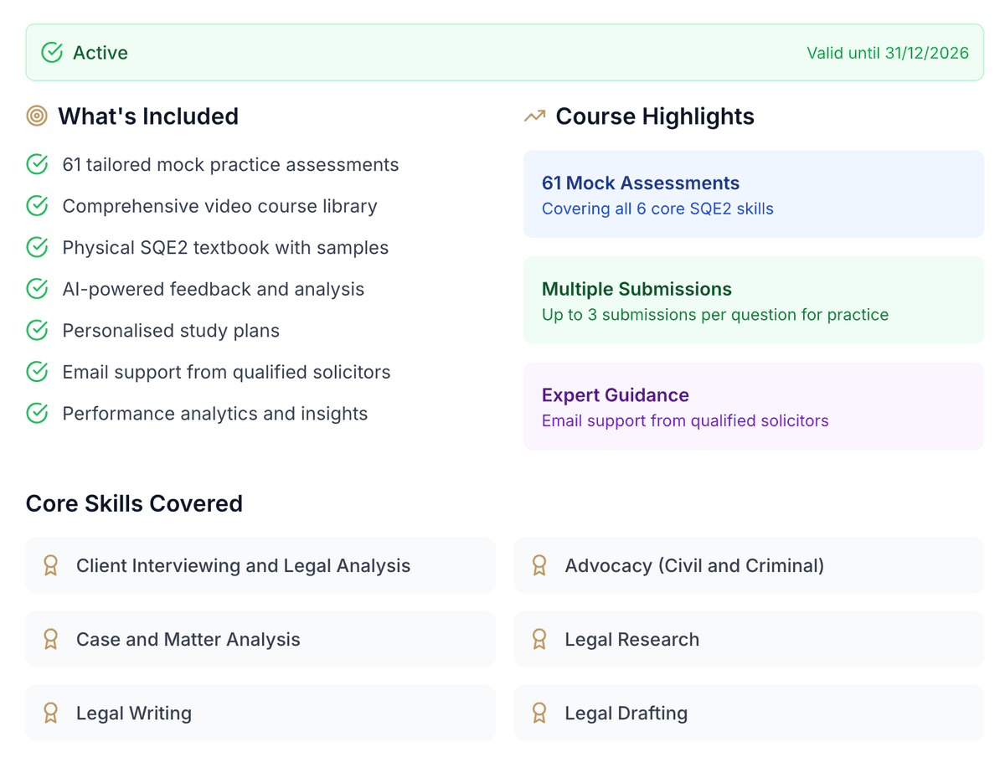Expand the Expert Guidance highlight card

tap(753, 406)
